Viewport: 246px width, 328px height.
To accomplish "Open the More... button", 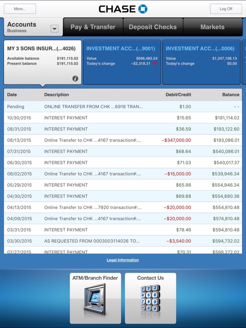I will [x=20, y=9].
